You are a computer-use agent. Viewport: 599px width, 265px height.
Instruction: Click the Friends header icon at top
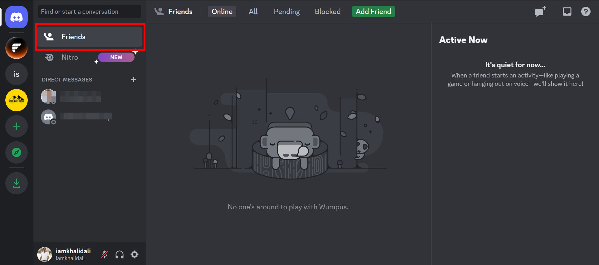click(x=159, y=12)
